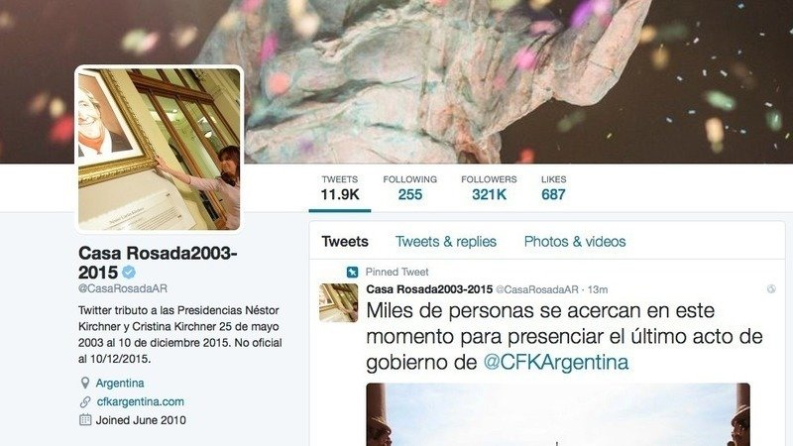This screenshot has width=793, height=446.
Task: Click the location pin icon beside Argentina
Action: (x=85, y=383)
